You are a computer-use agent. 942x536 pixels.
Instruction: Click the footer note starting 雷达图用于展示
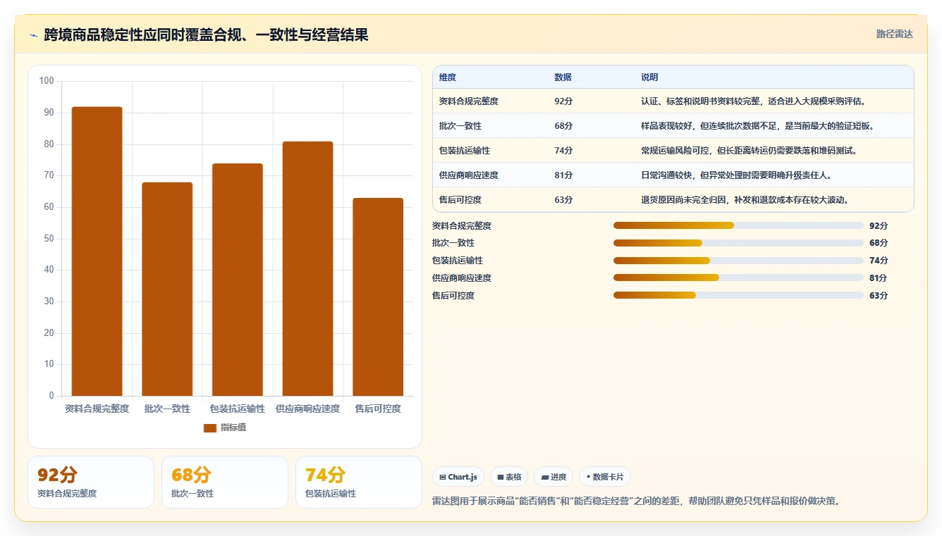point(636,501)
